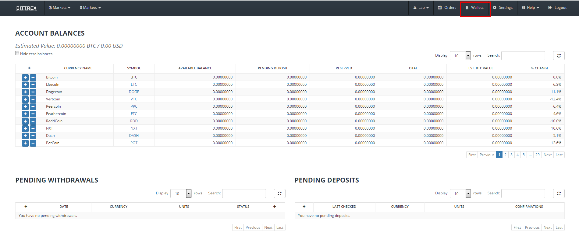Viewport: 579px width, 247px height.
Task: Open the Wallets page
Action: (475, 8)
